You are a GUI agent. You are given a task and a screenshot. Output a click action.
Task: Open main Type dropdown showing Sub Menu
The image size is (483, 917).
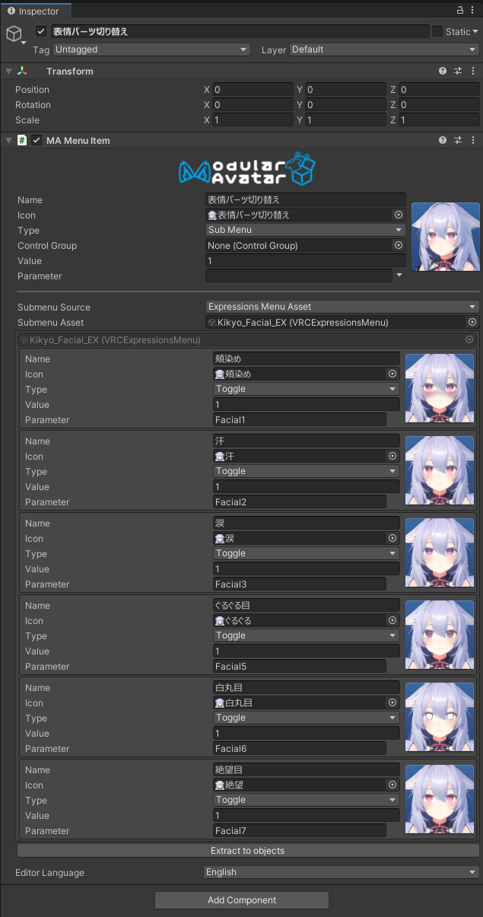click(305, 230)
